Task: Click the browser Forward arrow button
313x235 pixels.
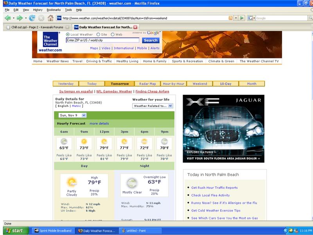Action: 20,18
